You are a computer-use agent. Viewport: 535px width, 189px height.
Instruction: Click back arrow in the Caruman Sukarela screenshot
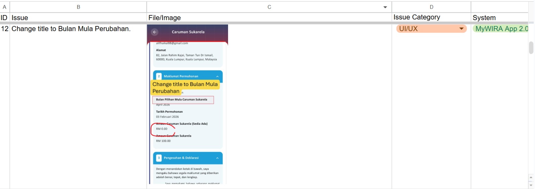pyautogui.click(x=154, y=32)
